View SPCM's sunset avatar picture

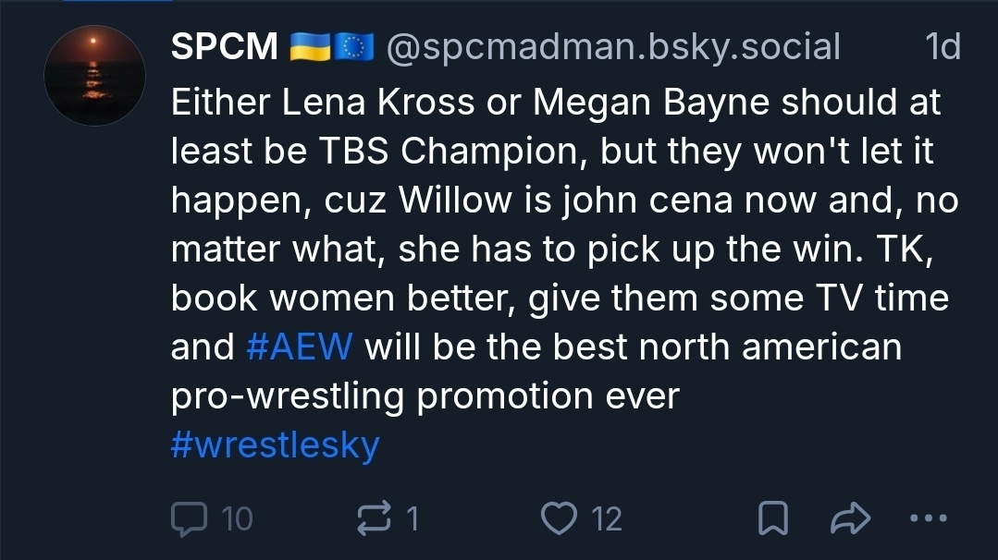(x=95, y=76)
